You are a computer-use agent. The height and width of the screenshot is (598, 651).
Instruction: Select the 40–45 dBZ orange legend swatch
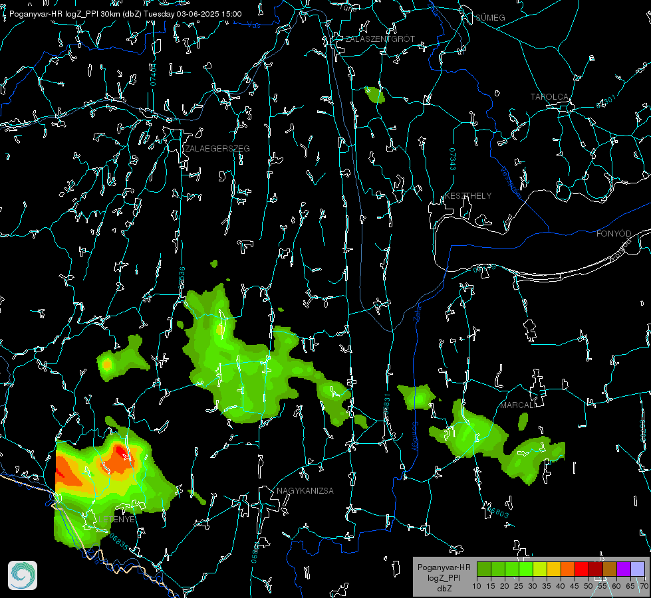tap(568, 569)
